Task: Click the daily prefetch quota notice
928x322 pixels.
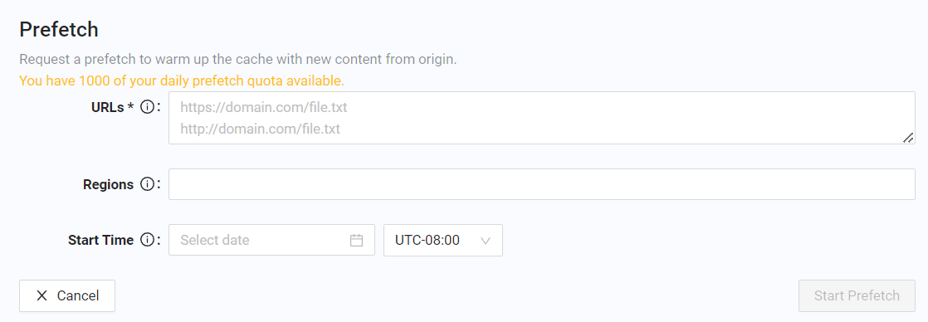Action: [x=182, y=80]
